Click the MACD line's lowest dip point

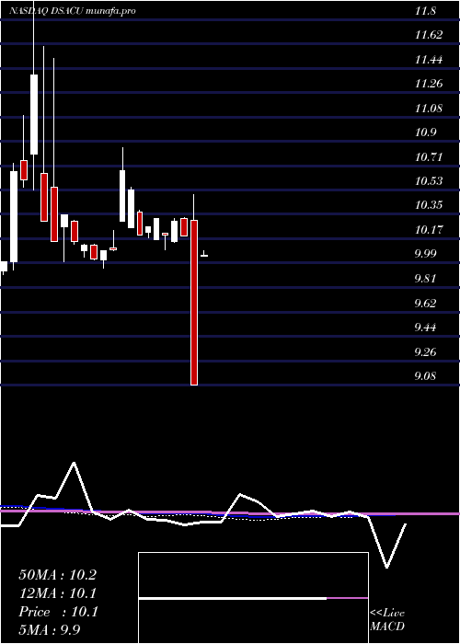pyautogui.click(x=386, y=568)
